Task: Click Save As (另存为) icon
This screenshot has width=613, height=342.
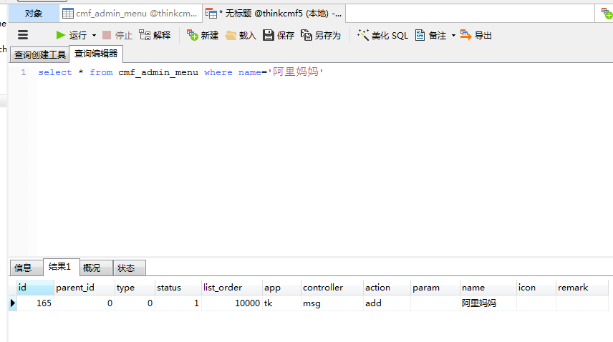Action: [x=306, y=35]
